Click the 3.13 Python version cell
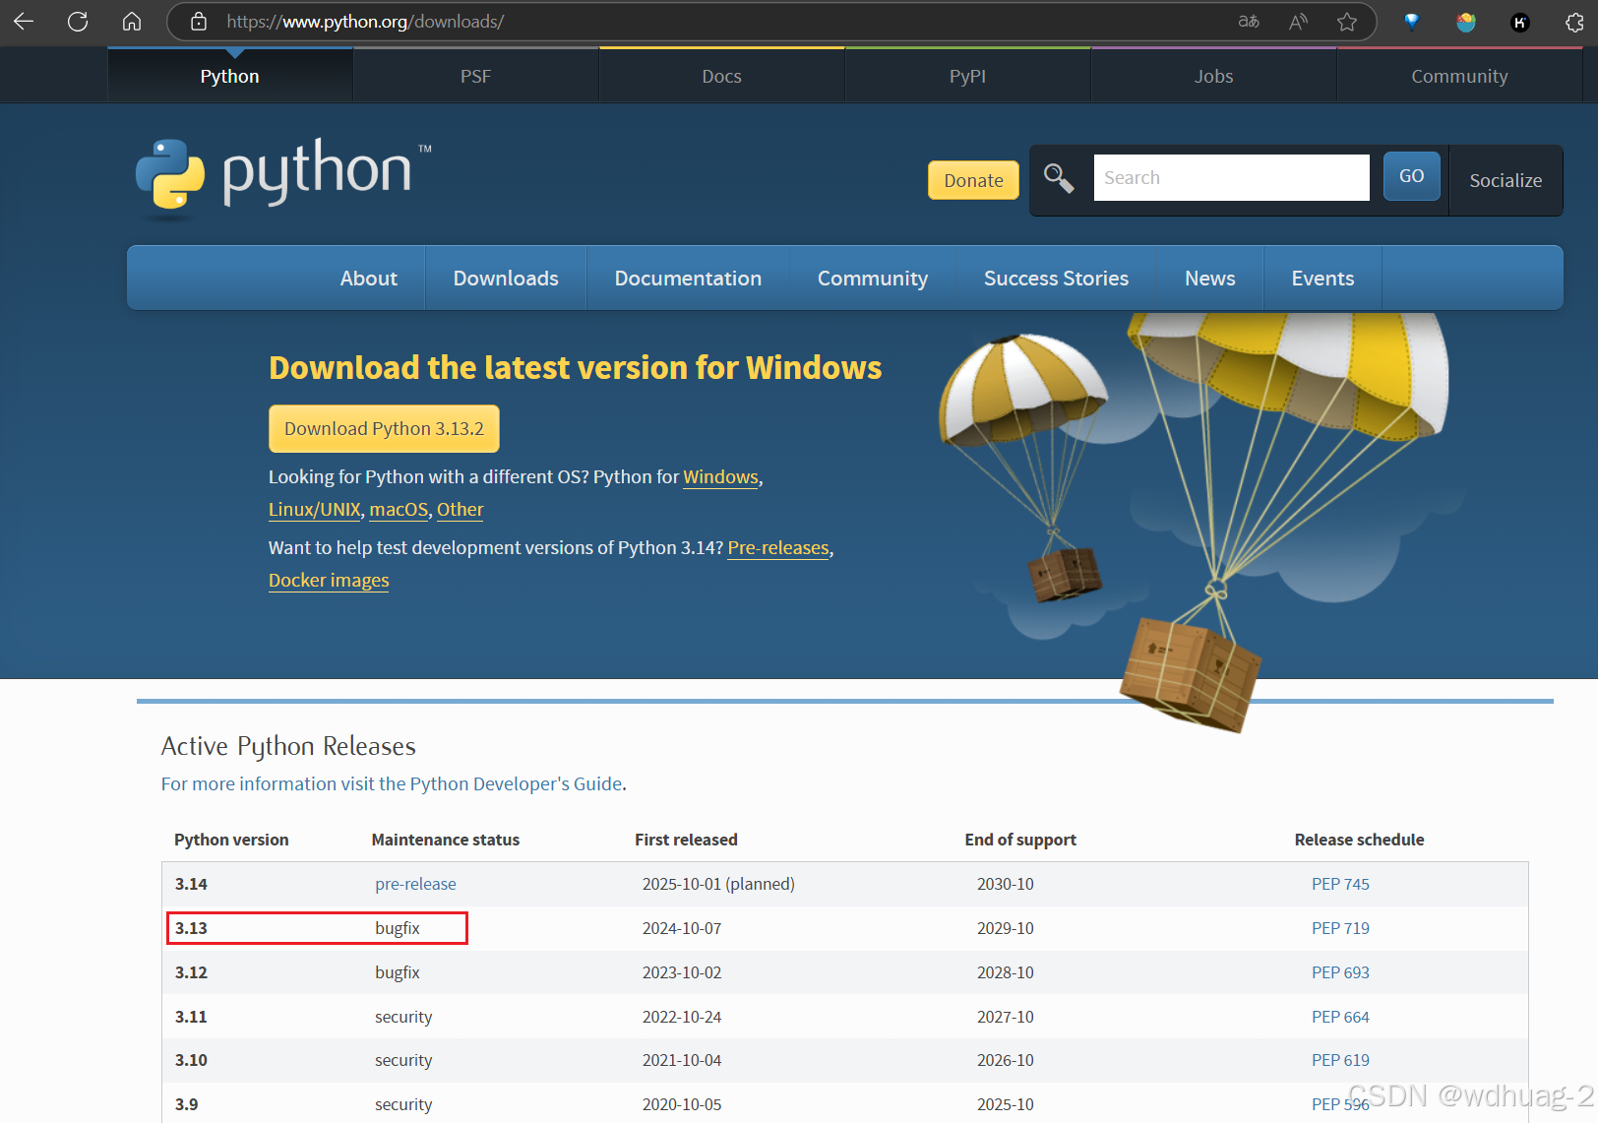This screenshot has width=1598, height=1123. point(191,928)
